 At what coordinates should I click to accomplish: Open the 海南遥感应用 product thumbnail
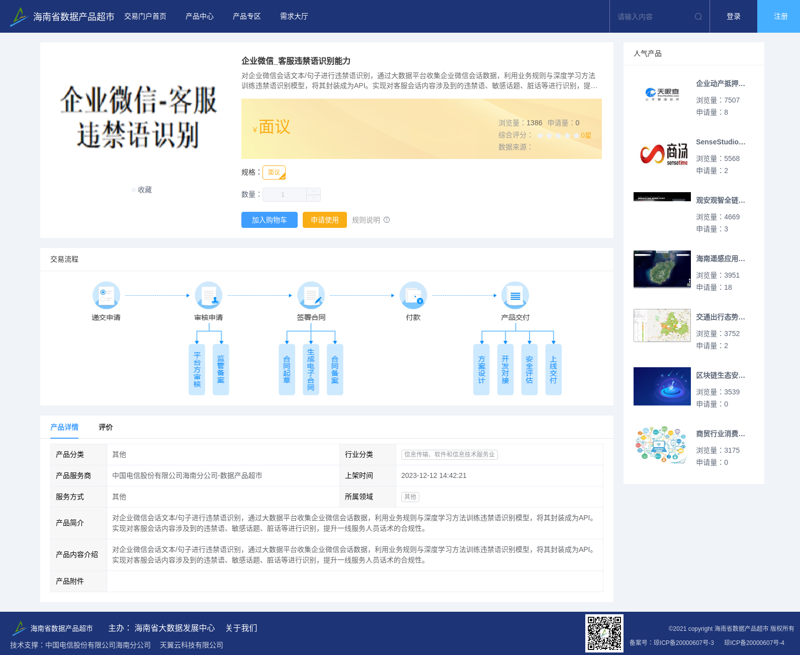click(x=662, y=270)
